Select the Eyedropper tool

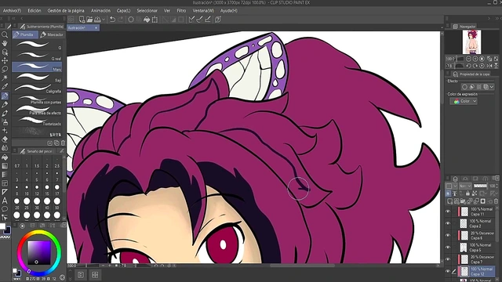[x=5, y=86]
